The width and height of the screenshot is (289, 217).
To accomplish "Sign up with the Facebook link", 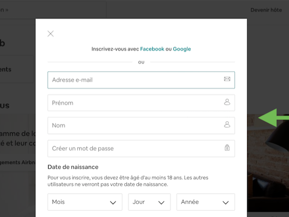I will pos(152,49).
